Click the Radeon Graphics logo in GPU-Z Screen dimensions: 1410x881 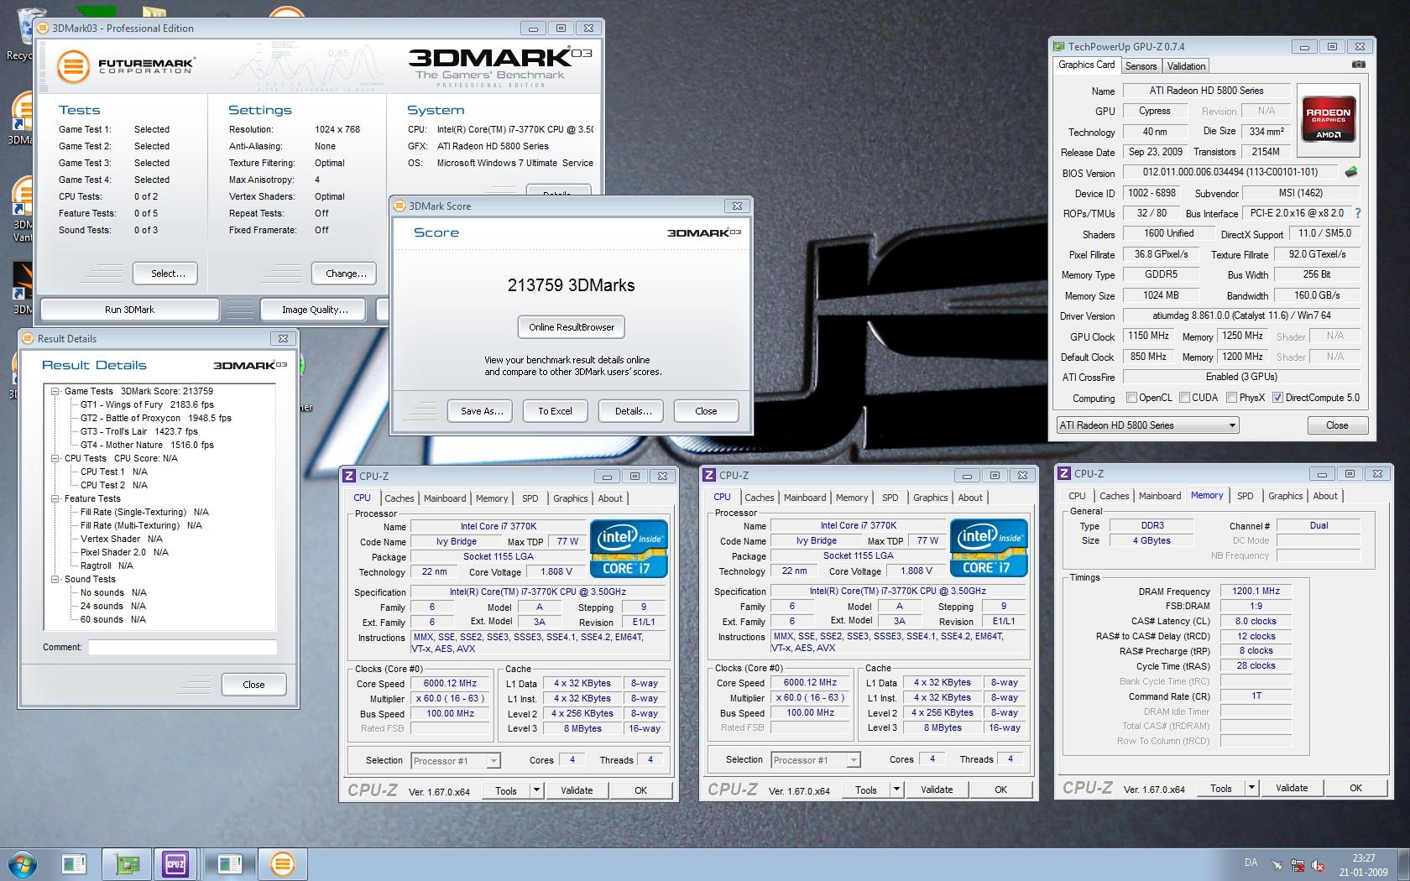pyautogui.click(x=1328, y=121)
